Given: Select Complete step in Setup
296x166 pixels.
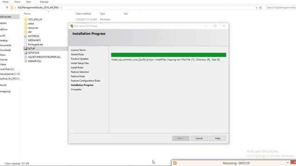Looking at the screenshot, I should point(76,89).
